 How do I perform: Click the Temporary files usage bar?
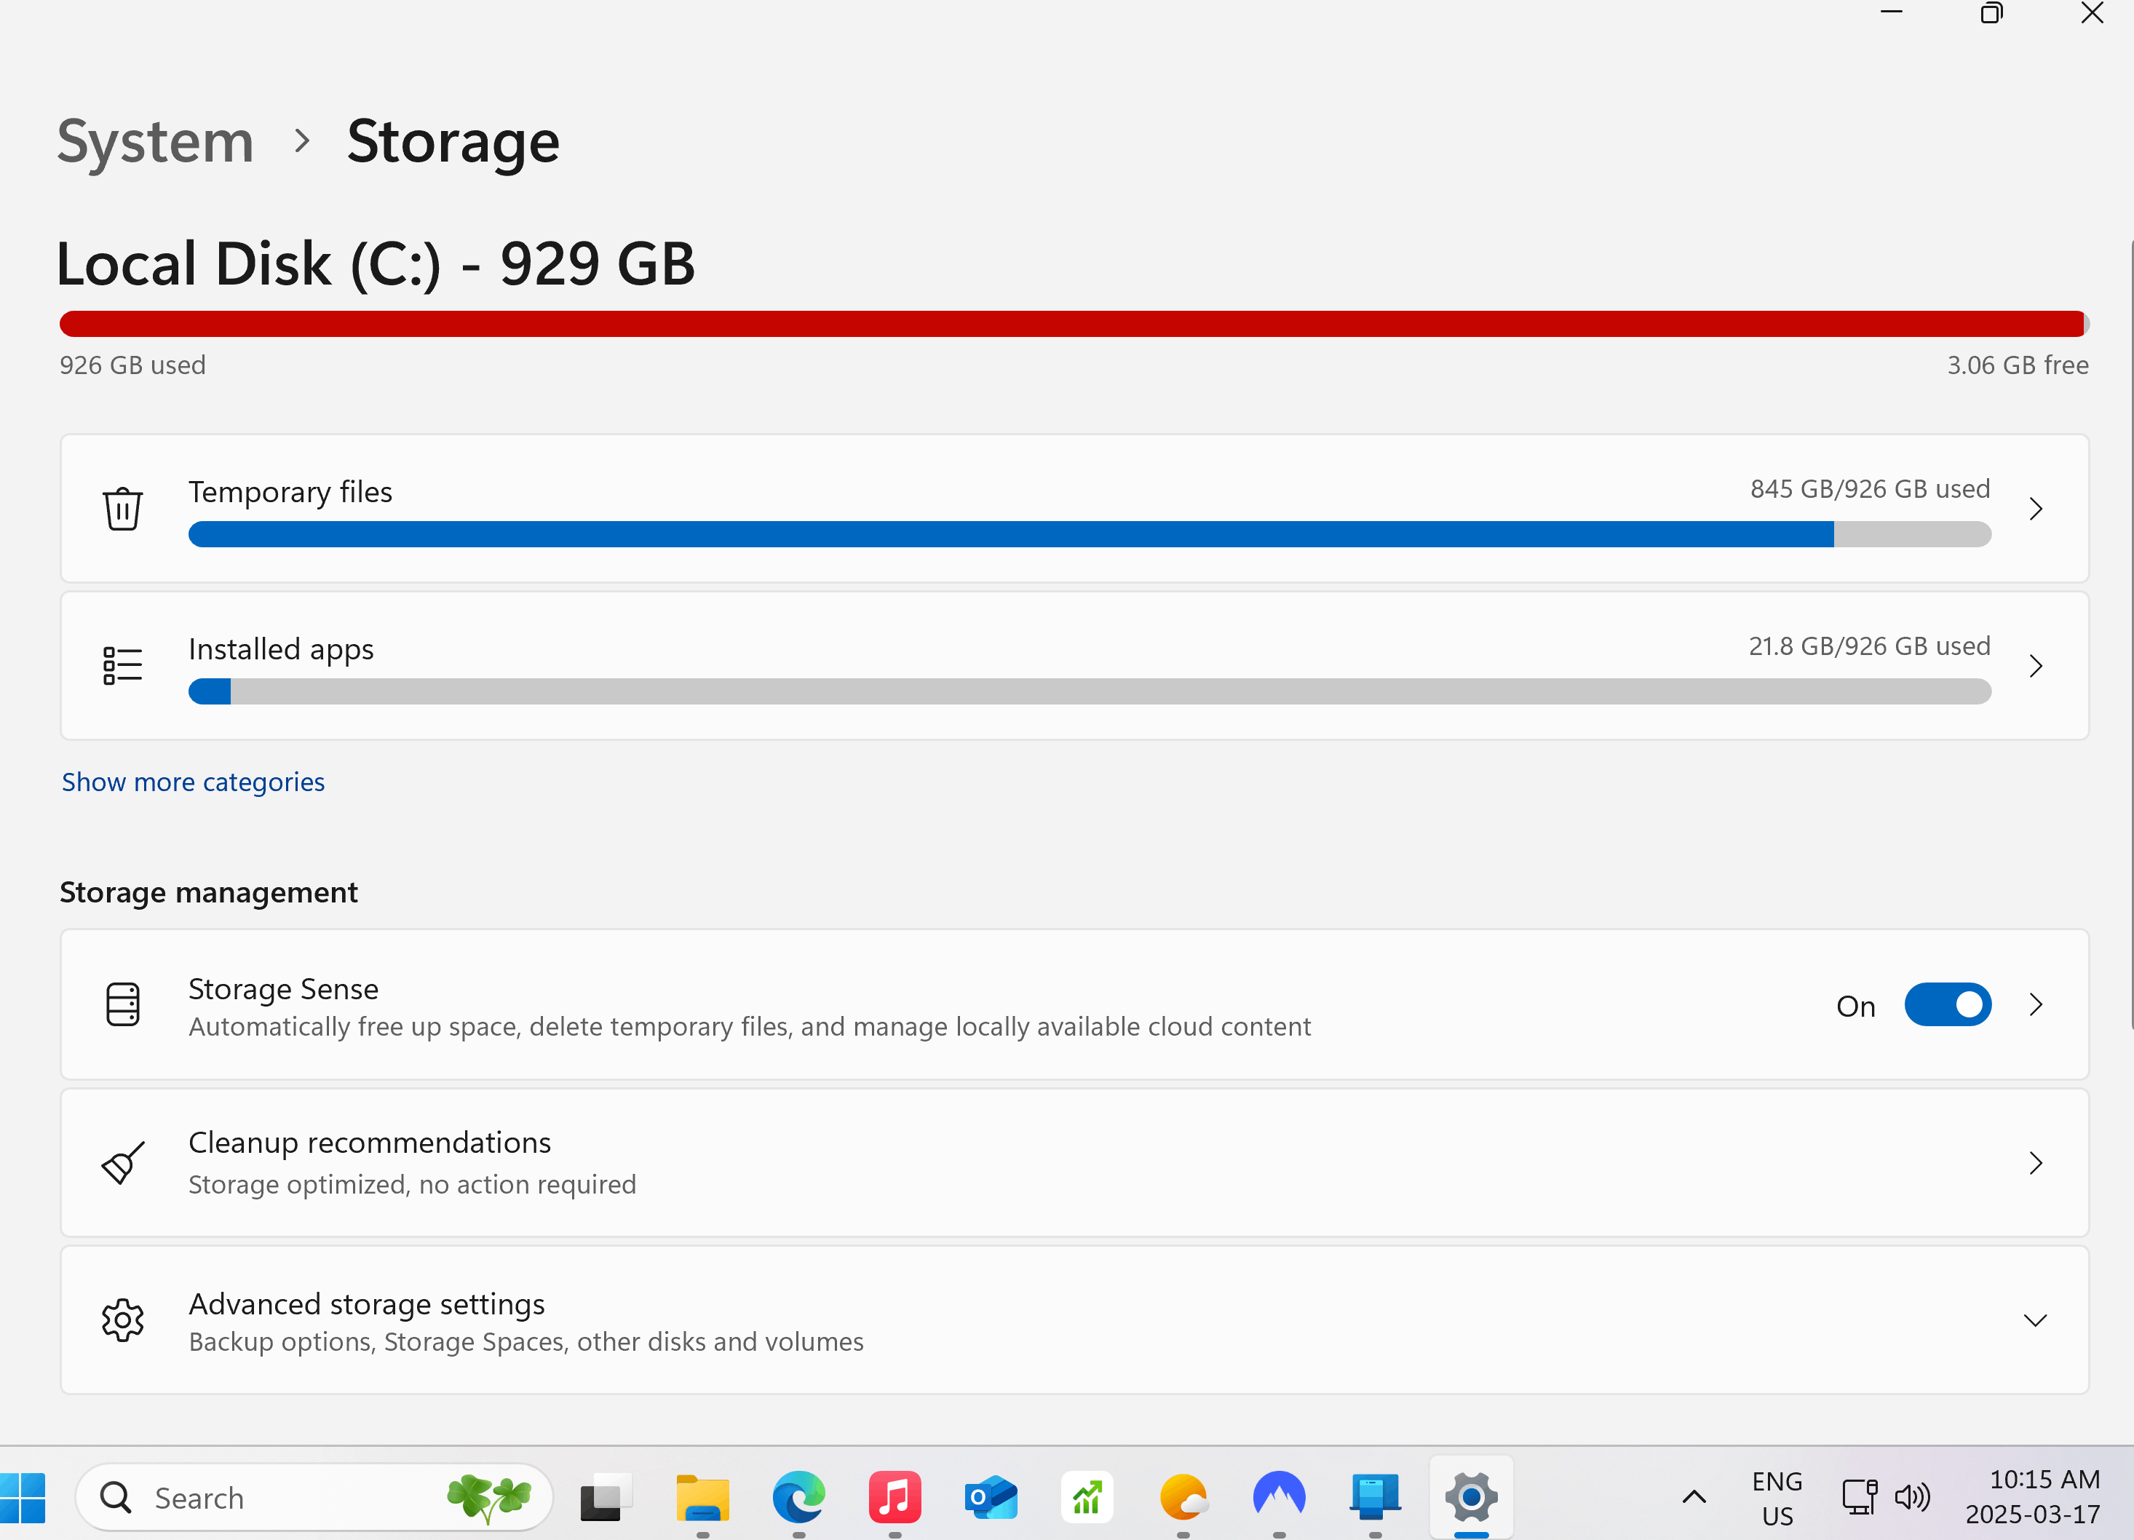1089,534
